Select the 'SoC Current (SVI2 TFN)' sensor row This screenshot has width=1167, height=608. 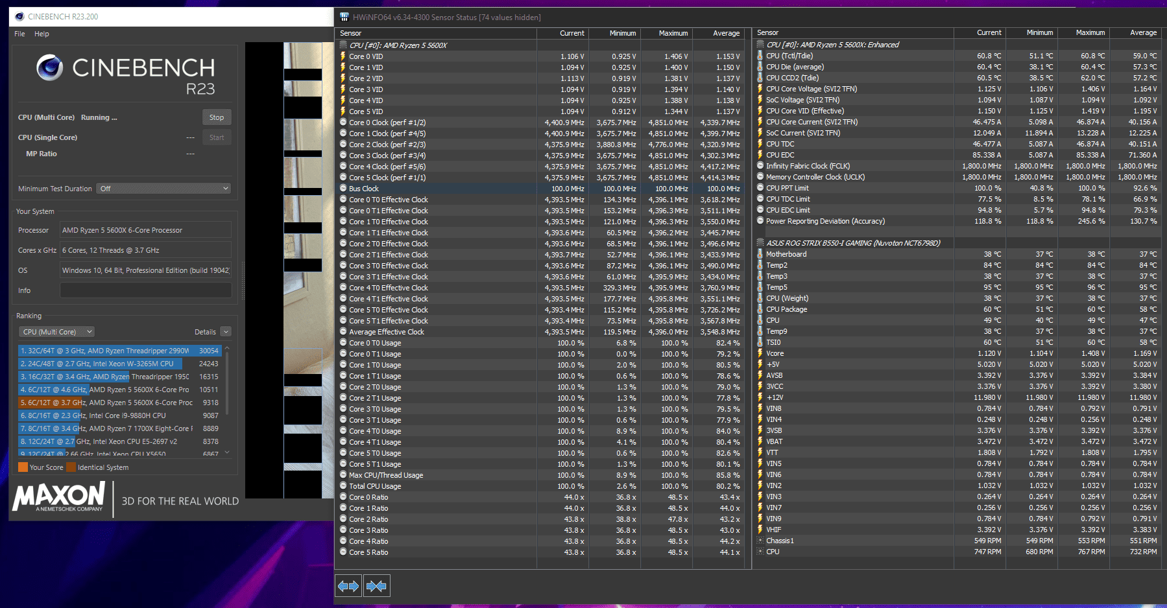click(x=957, y=133)
